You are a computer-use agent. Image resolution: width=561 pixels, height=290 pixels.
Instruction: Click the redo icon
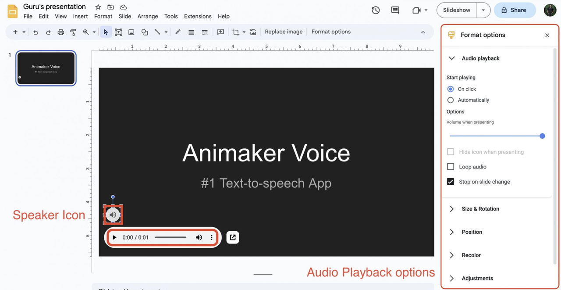48,32
